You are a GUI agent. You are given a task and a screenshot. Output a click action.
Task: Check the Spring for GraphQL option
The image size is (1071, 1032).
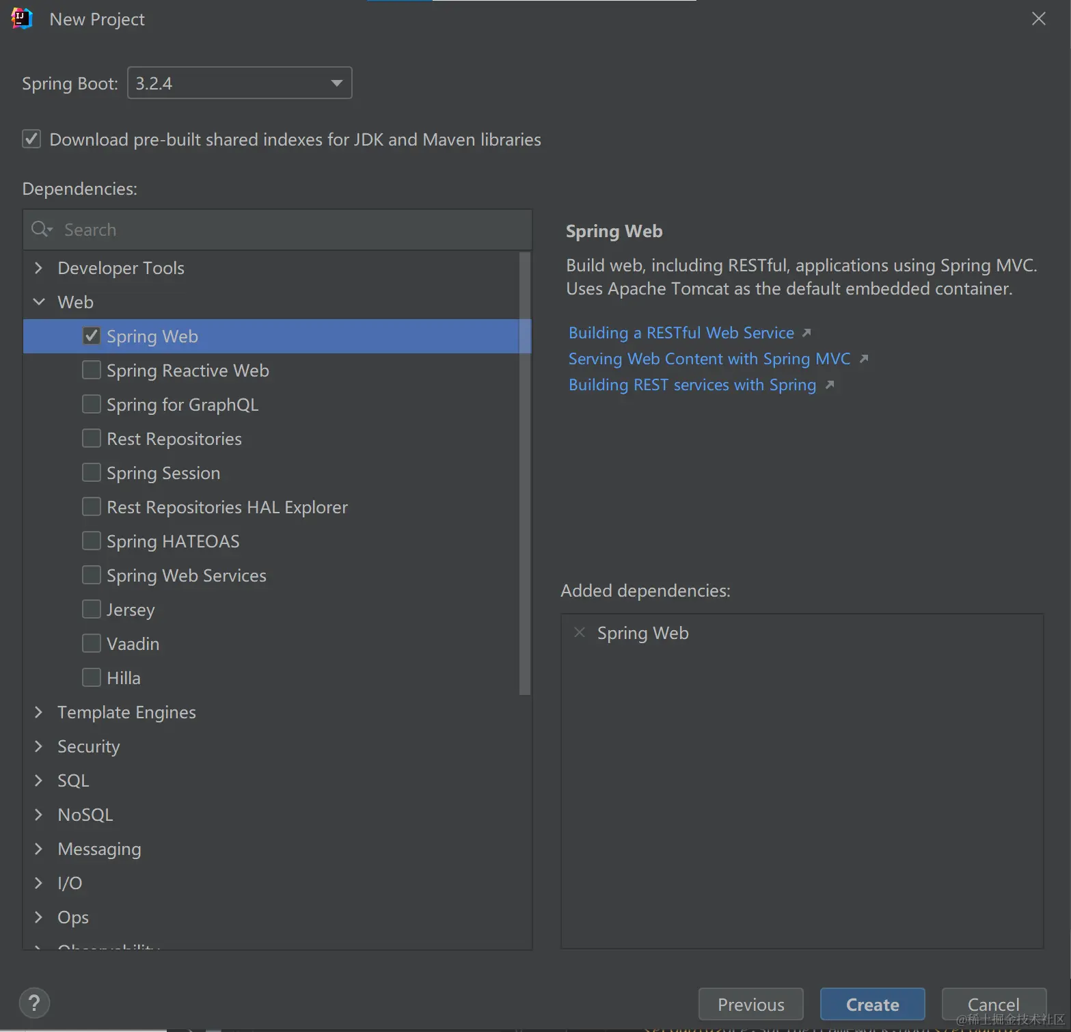(92, 405)
